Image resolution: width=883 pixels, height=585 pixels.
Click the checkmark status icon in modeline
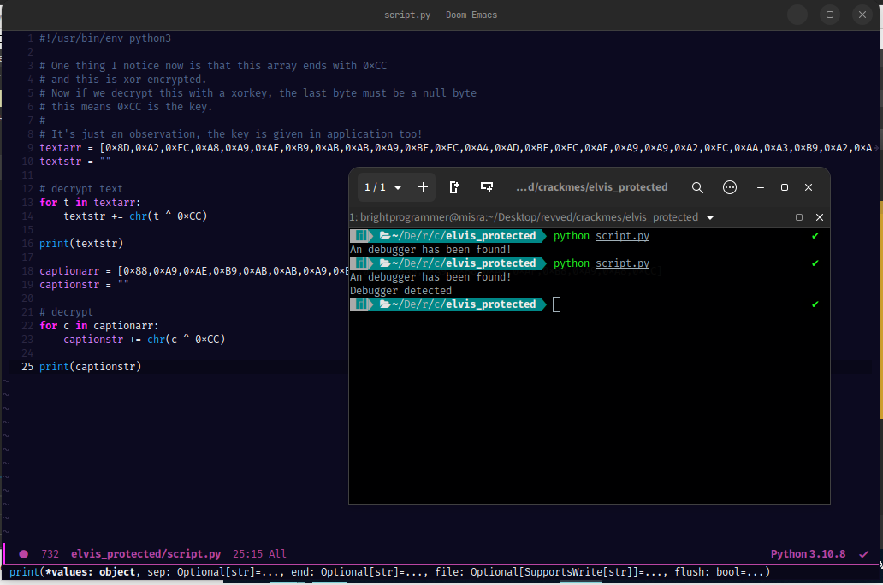click(863, 554)
